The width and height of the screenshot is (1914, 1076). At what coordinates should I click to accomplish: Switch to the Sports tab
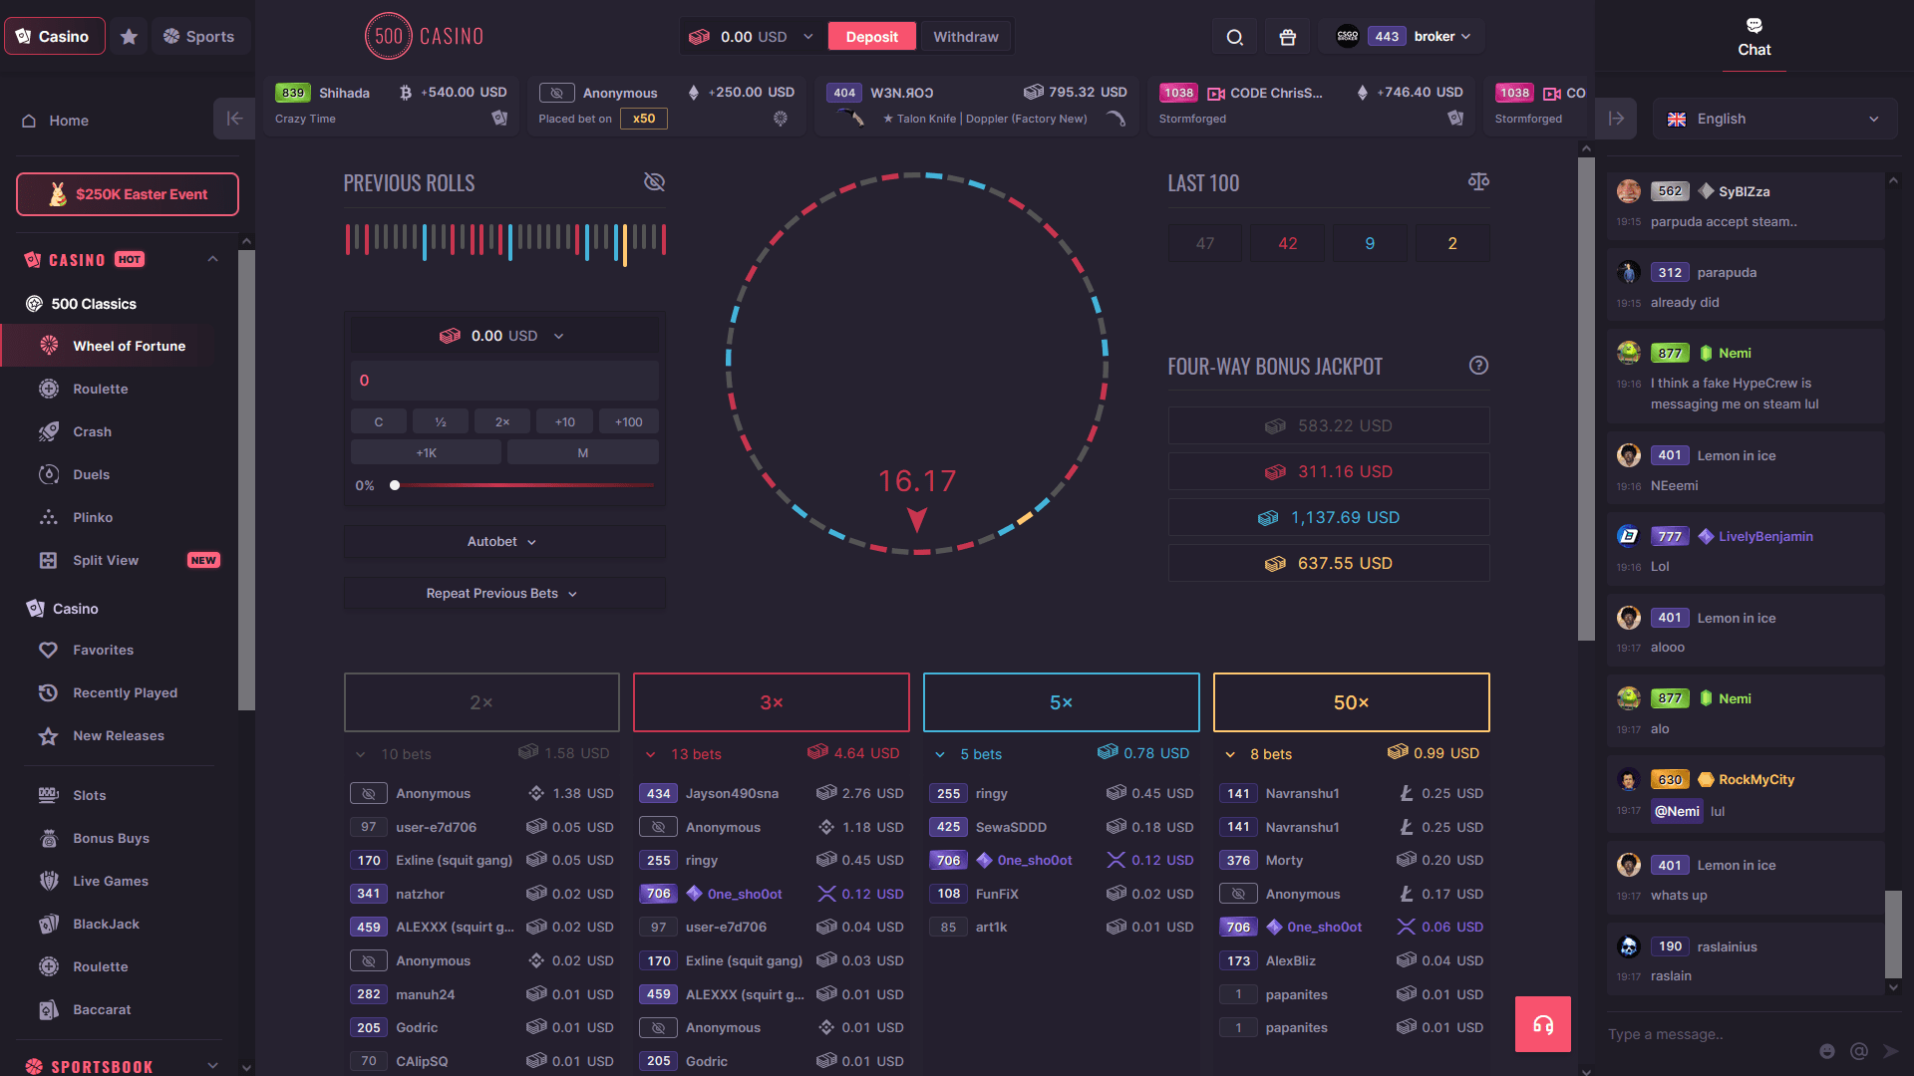coord(198,37)
